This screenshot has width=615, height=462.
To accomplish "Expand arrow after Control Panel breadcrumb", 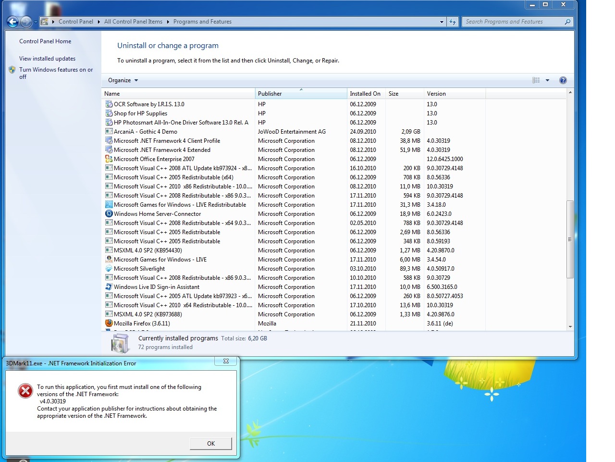I will pyautogui.click(x=98, y=22).
